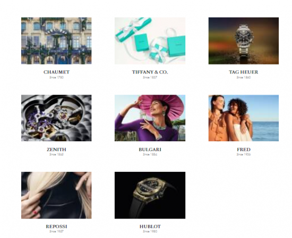Select the FRED brand name
This screenshot has height=238, width=292.
(x=244, y=150)
